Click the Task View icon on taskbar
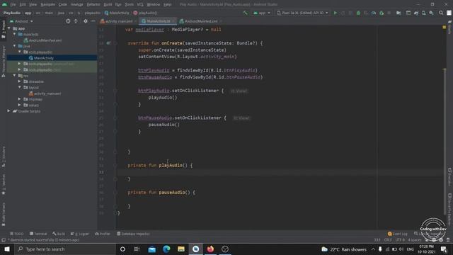453x255 pixels. [137, 249]
